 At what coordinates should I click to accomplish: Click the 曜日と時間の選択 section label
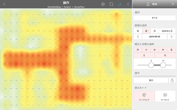144,44
